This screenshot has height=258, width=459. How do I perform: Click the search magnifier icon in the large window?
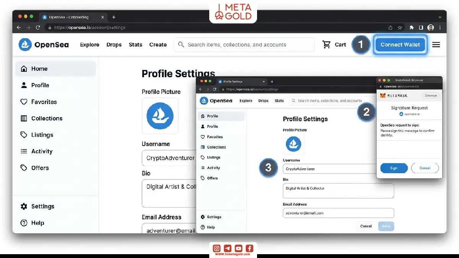pyautogui.click(x=181, y=45)
